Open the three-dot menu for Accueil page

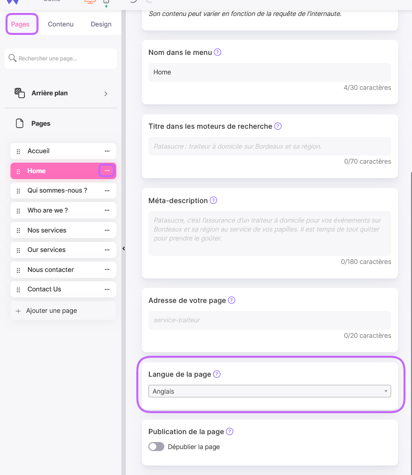(107, 151)
